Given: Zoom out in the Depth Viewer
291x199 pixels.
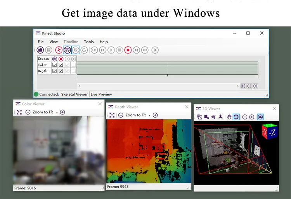Looking at the screenshot, I should pyautogui.click(x=121, y=115).
